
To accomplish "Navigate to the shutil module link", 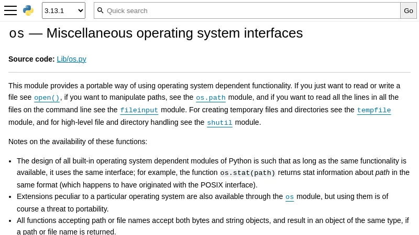I will [219, 123].
